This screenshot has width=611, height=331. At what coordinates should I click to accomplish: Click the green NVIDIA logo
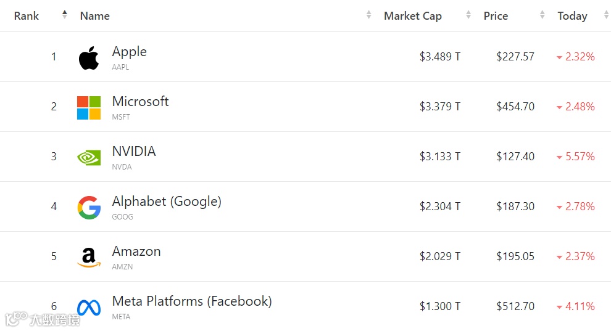click(x=89, y=158)
